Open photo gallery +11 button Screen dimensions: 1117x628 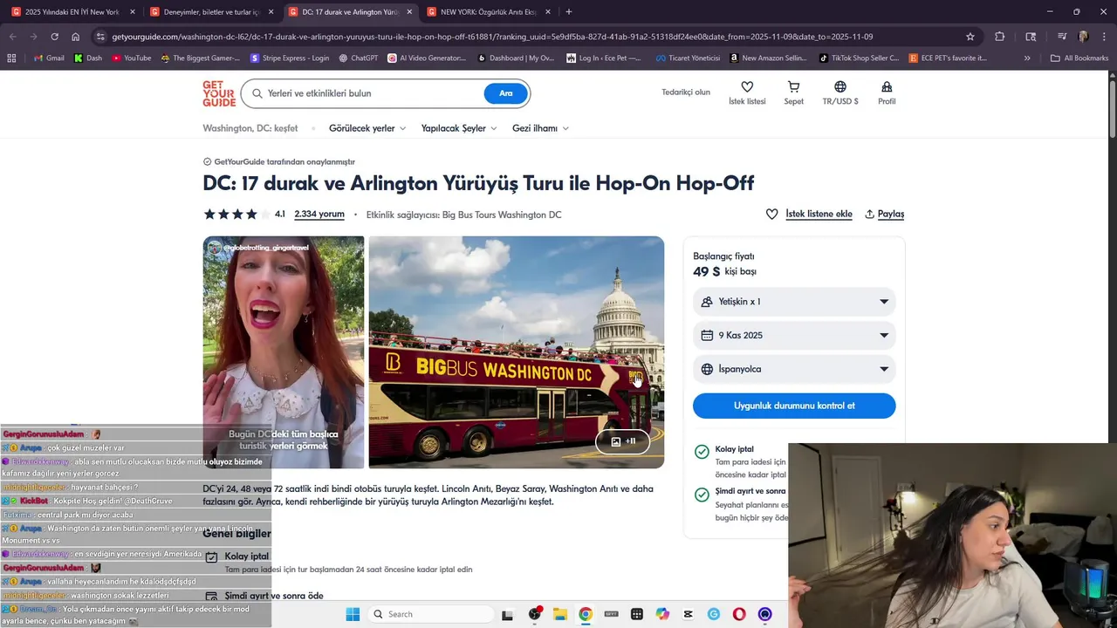pos(623,441)
